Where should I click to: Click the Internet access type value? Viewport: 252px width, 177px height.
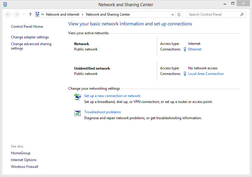(x=194, y=44)
